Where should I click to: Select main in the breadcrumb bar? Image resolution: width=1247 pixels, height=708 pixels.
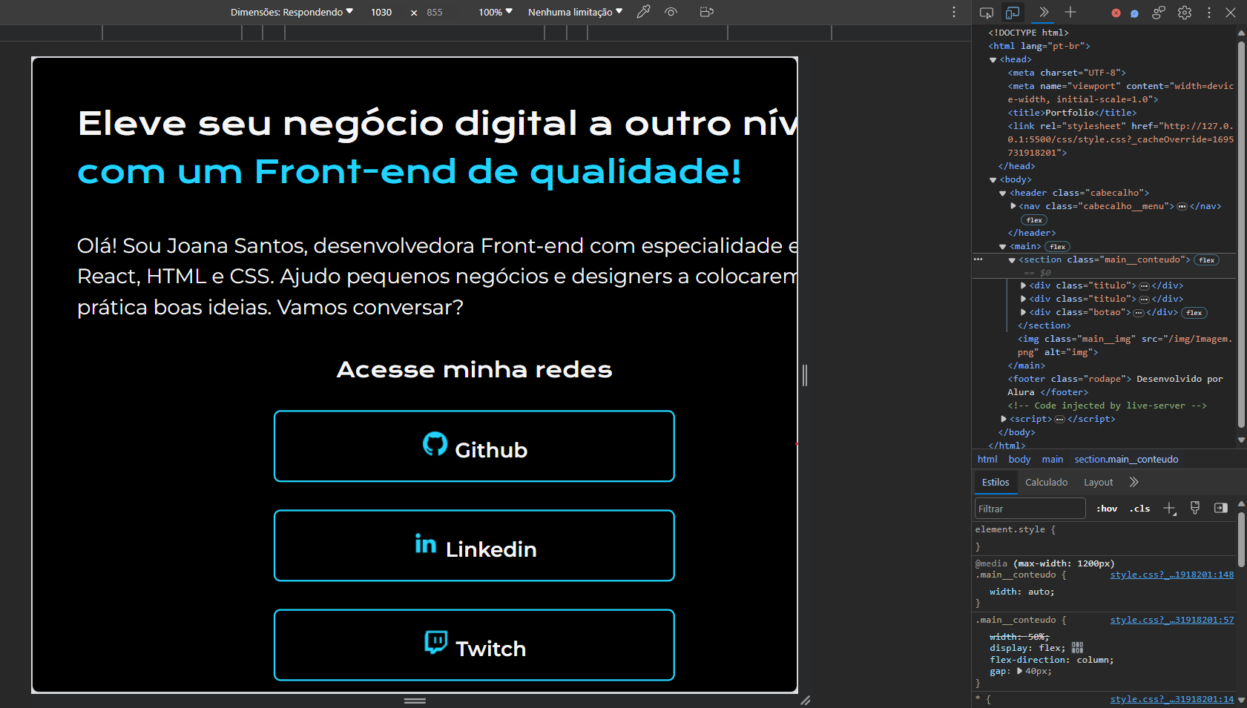(1052, 460)
